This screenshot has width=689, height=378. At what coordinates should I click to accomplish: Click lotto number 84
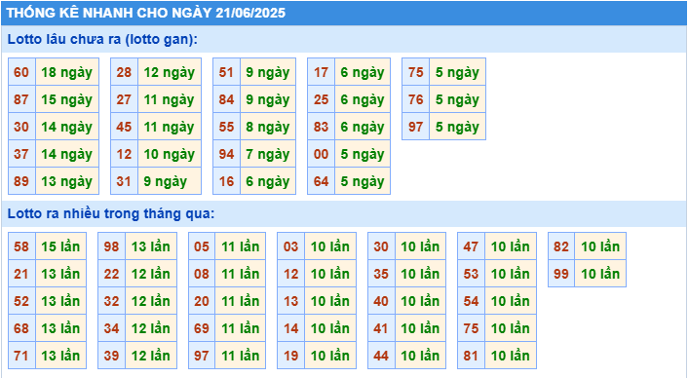[x=226, y=99]
